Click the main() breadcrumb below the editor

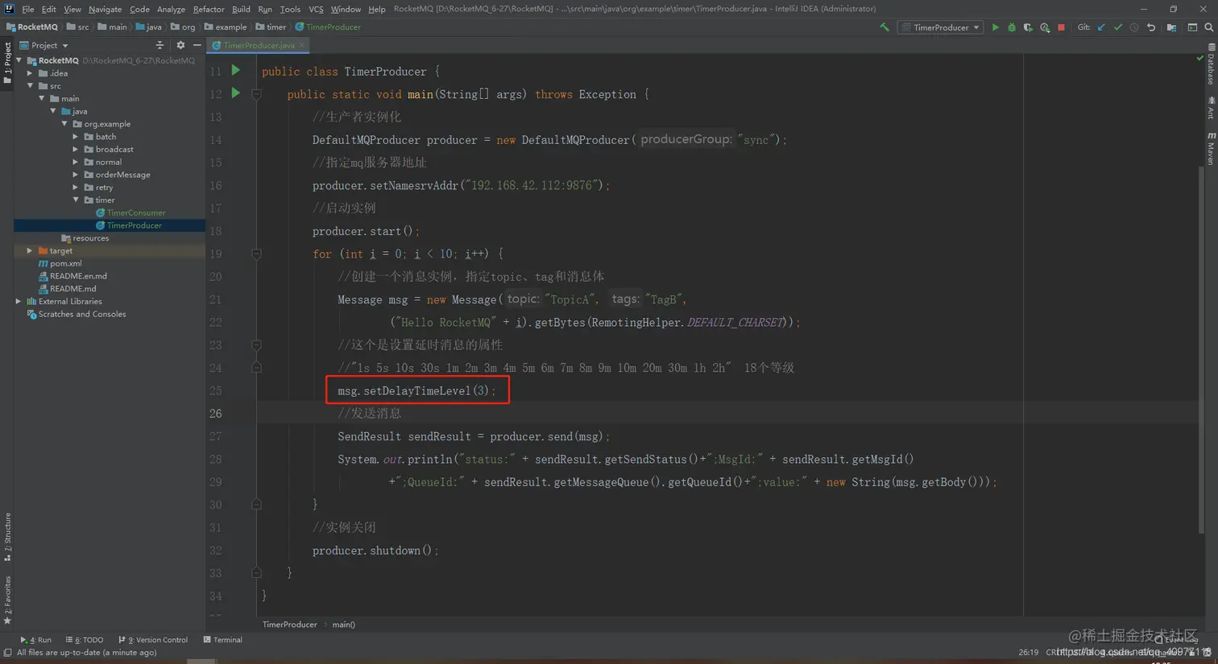point(344,625)
